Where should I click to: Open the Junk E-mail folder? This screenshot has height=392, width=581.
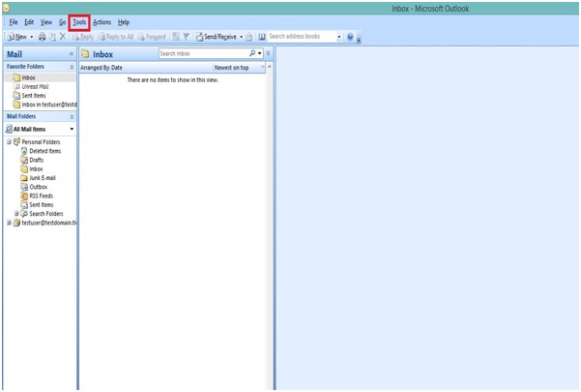click(38, 178)
